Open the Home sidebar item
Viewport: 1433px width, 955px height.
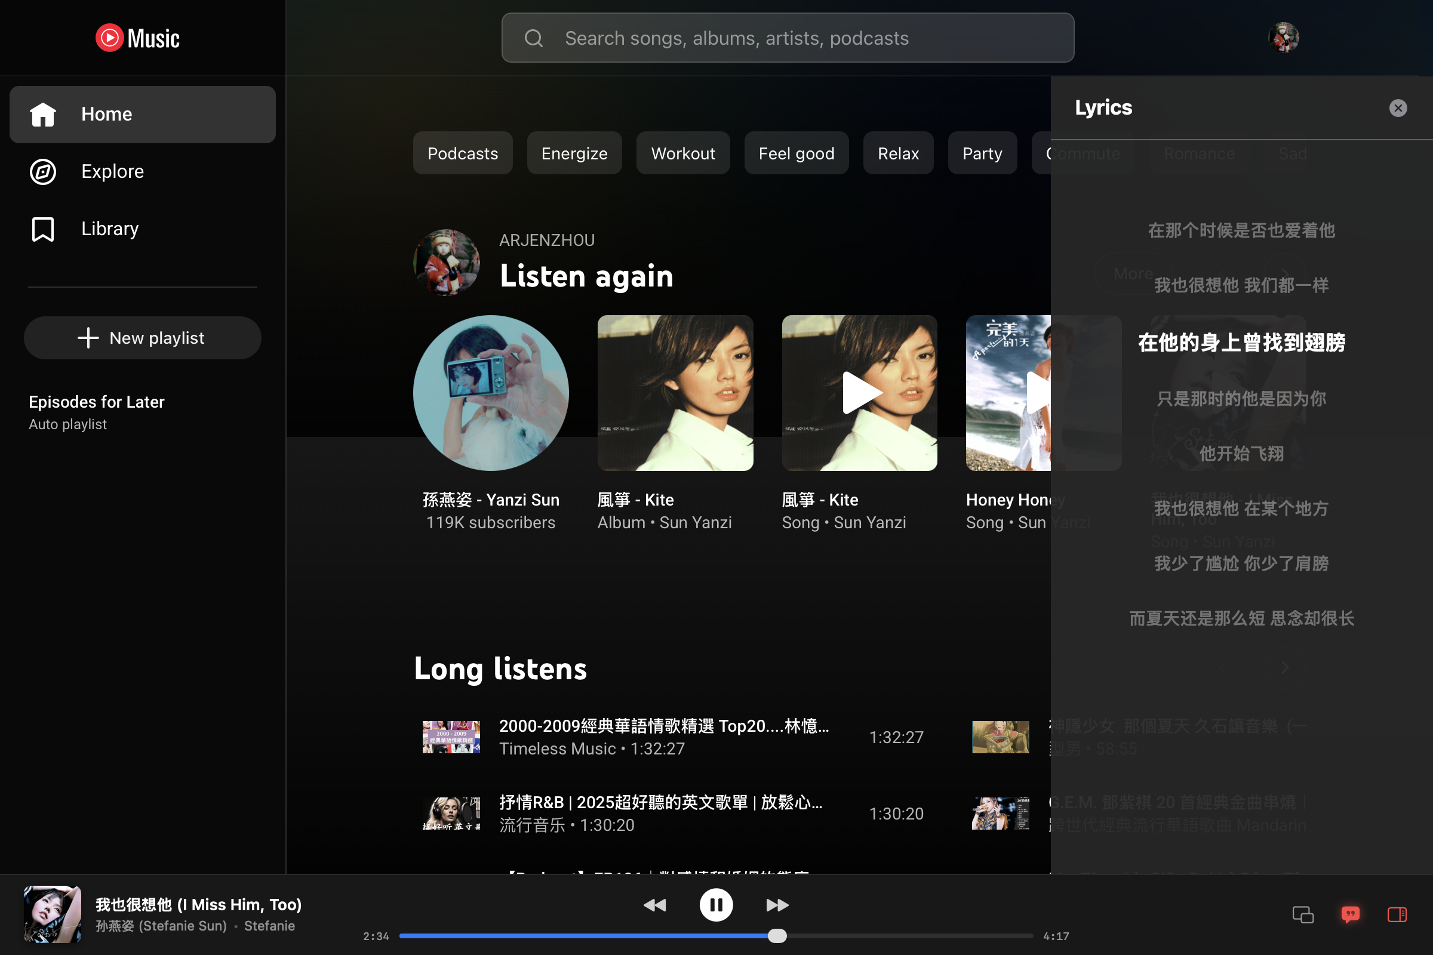click(x=143, y=115)
